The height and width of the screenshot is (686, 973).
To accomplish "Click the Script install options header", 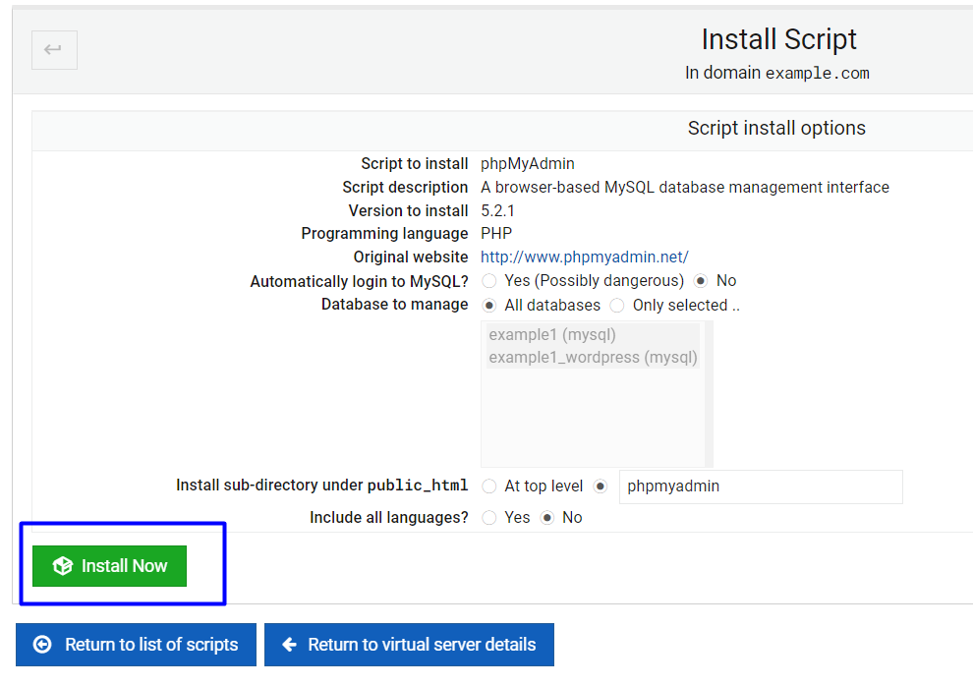I will [x=776, y=128].
